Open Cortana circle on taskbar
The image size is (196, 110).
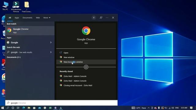pos(13,108)
